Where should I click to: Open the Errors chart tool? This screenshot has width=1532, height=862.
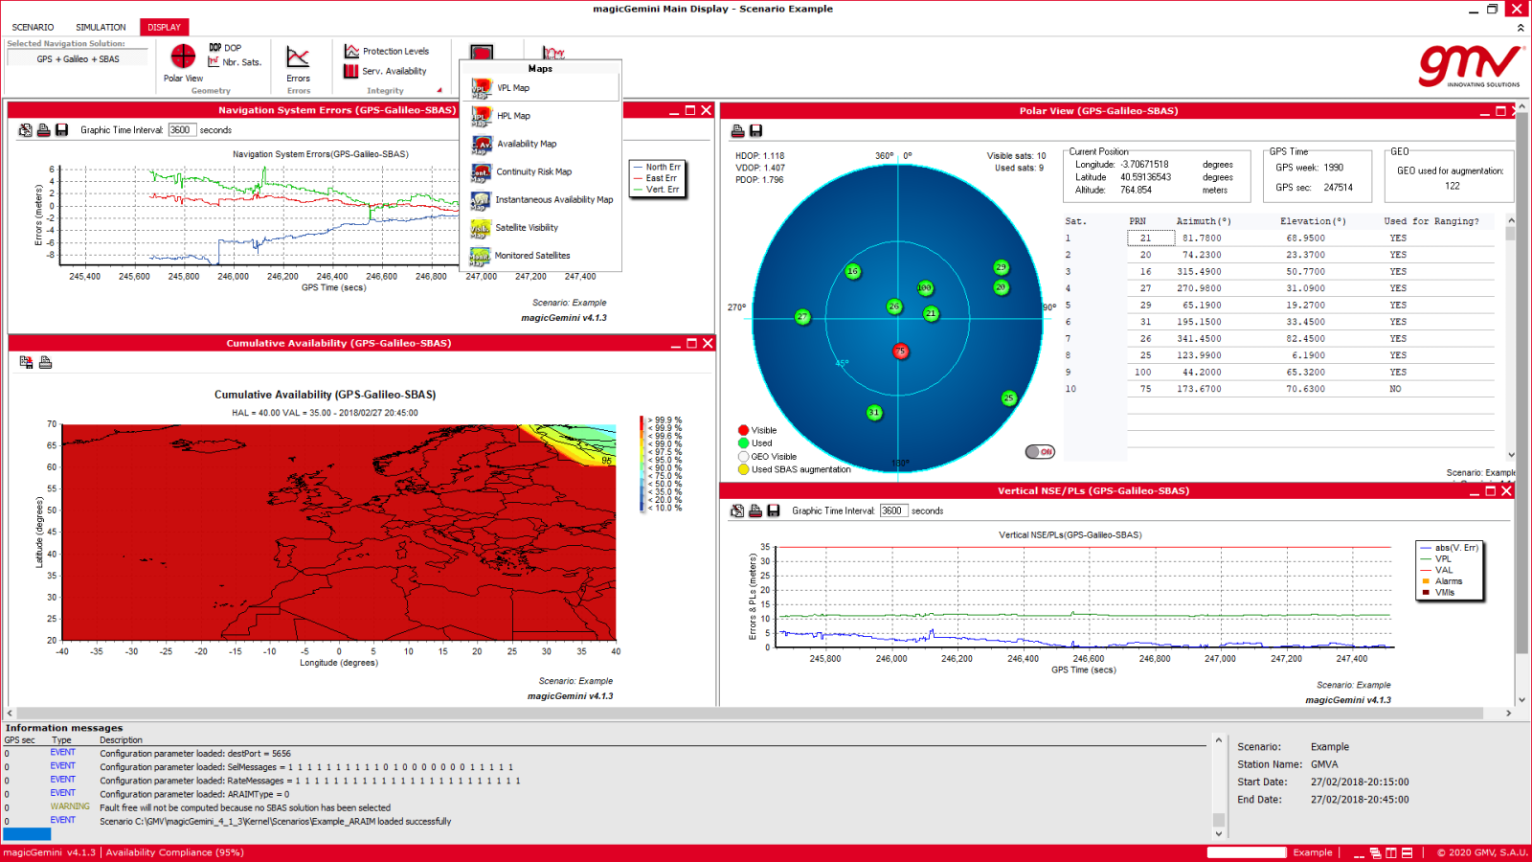298,64
